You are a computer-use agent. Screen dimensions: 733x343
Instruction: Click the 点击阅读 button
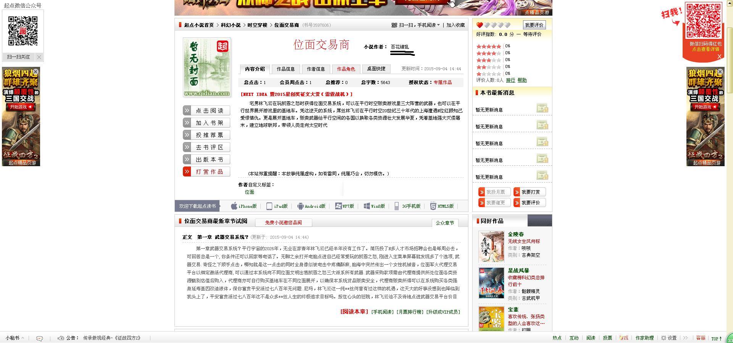[207, 111]
